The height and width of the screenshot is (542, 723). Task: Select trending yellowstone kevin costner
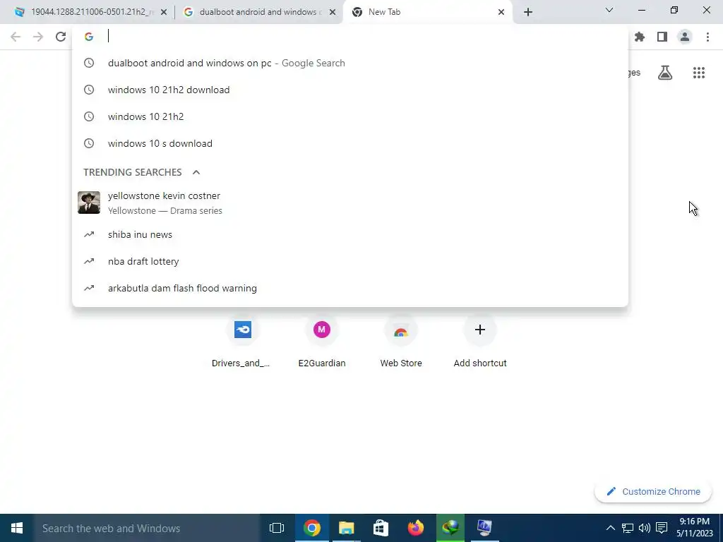(x=350, y=203)
